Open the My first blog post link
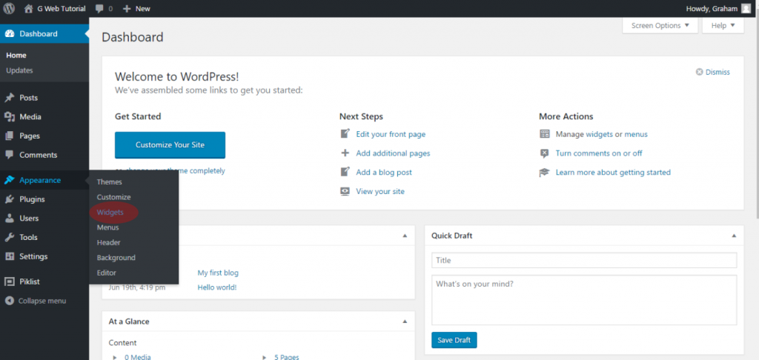 coord(218,273)
